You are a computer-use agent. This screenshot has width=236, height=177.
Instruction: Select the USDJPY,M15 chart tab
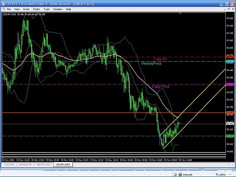[63, 165]
